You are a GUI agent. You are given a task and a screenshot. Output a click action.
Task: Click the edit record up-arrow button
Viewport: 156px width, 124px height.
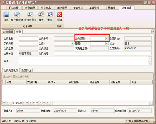41,103
